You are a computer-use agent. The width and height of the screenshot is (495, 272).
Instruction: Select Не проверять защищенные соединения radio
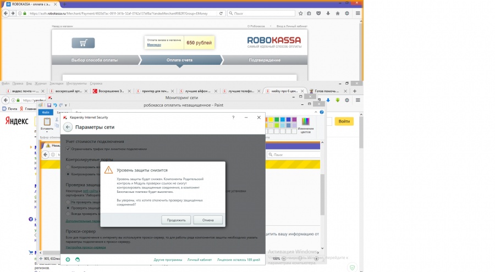[x=68, y=202]
